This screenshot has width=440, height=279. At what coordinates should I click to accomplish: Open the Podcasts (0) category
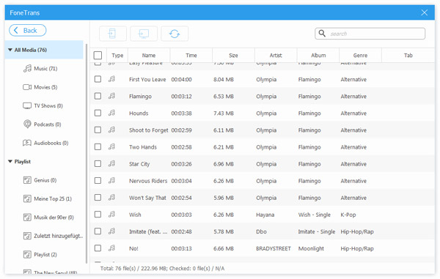(x=42, y=124)
